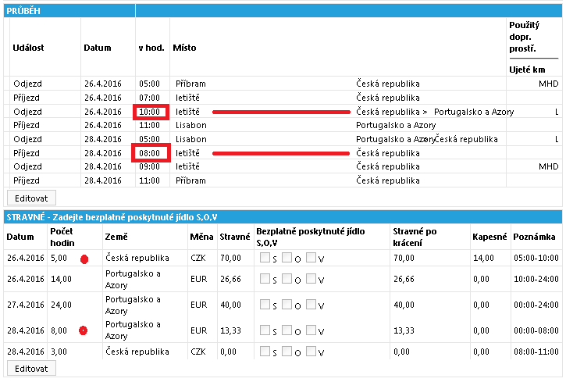The width and height of the screenshot is (566, 382).
Task: Click the 'Bezplatně poskytnuté jídlo S,O,V' header
Action: point(311,237)
